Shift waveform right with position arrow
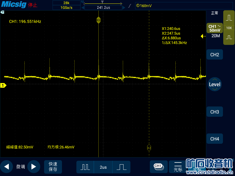The image size is (235, 176). coord(124,8)
